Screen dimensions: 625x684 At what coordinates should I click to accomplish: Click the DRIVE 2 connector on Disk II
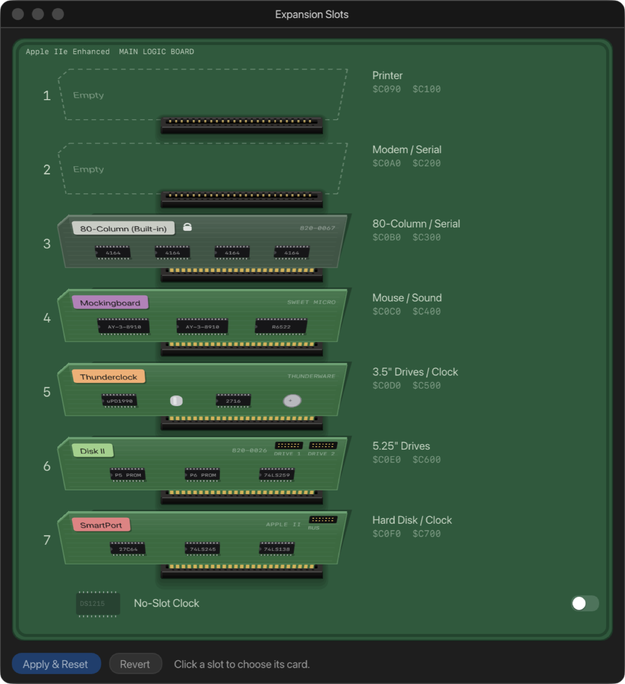[x=323, y=446]
